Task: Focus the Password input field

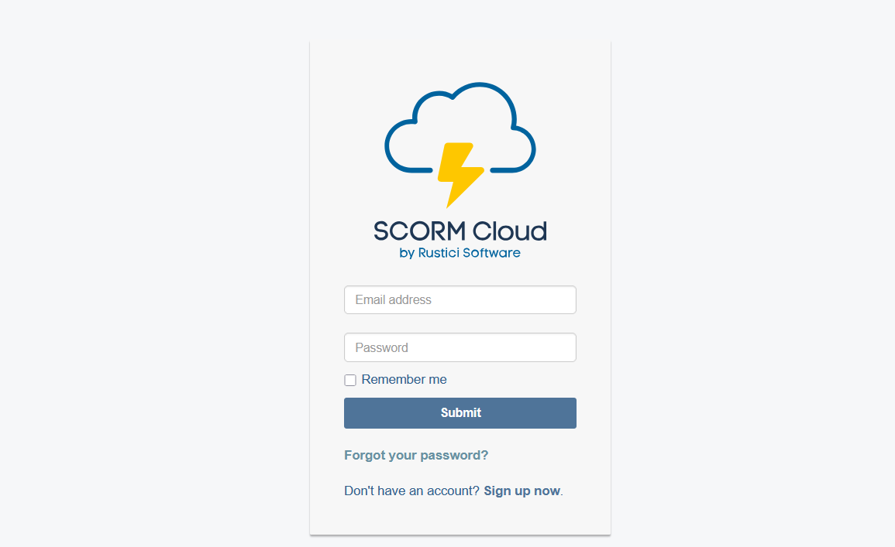Action: click(x=460, y=347)
